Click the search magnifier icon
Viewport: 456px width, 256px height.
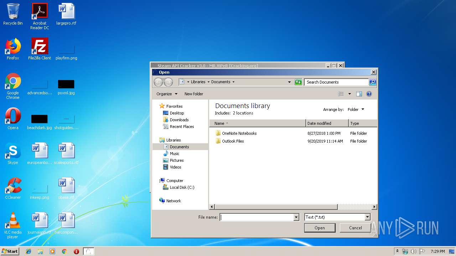point(373,82)
